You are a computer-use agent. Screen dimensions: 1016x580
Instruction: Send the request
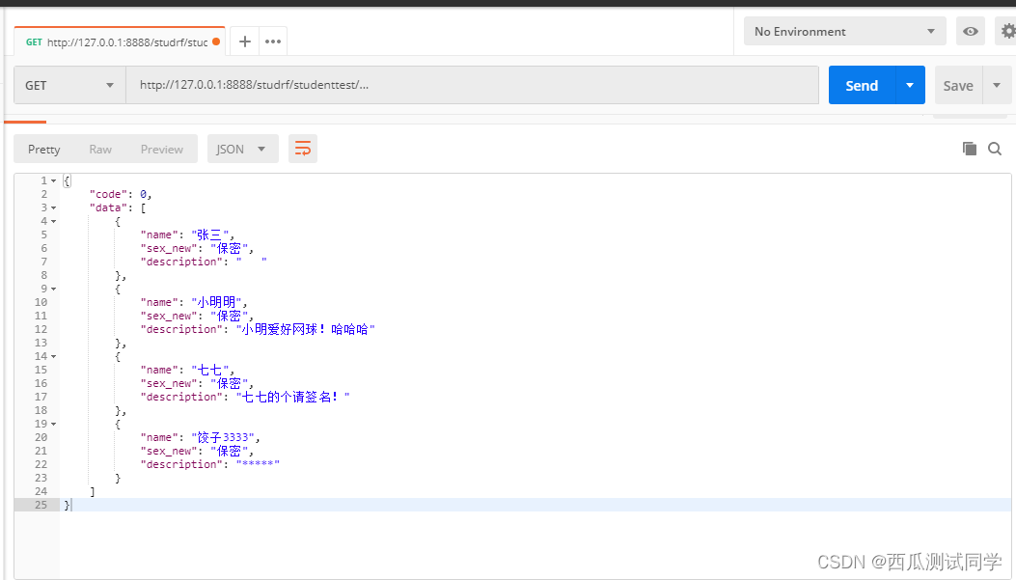pyautogui.click(x=862, y=86)
